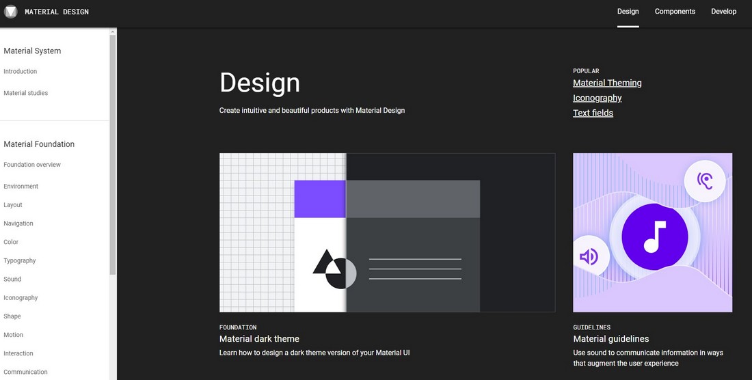Open the Environment section
This screenshot has width=752, height=380.
pyautogui.click(x=21, y=187)
